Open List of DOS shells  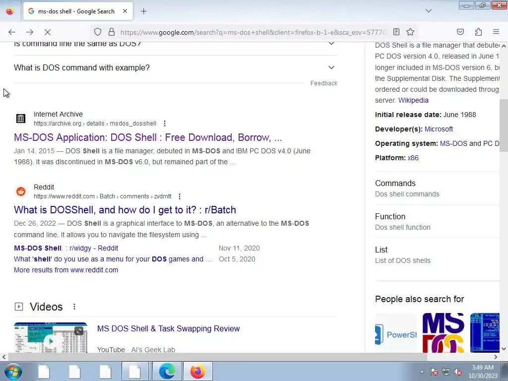click(438, 255)
